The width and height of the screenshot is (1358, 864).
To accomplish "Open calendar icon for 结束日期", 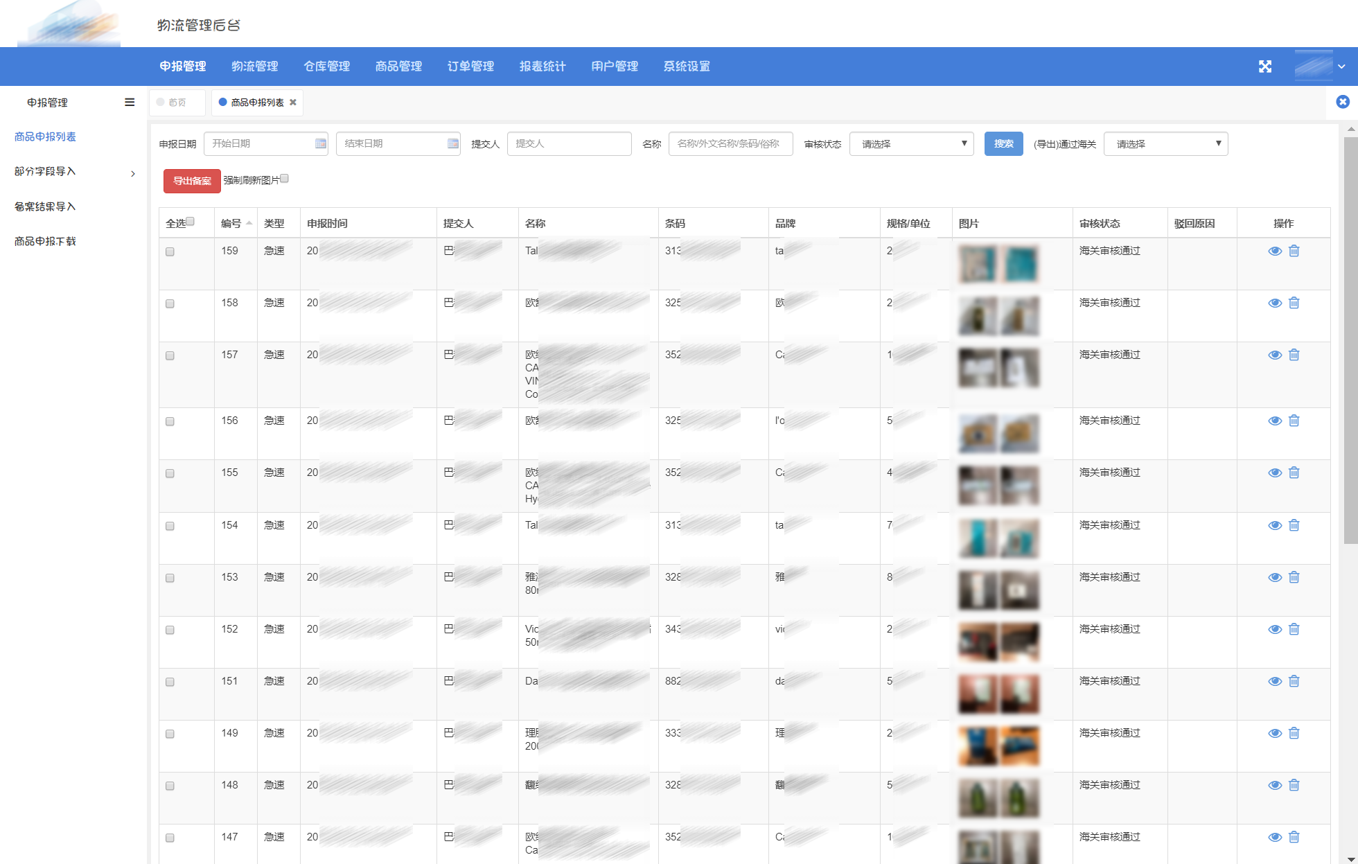I will (x=452, y=143).
